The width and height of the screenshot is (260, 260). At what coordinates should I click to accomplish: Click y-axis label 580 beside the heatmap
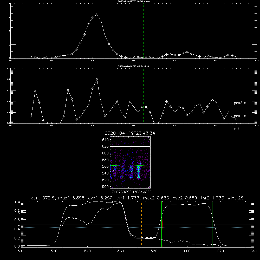(x=106, y=160)
